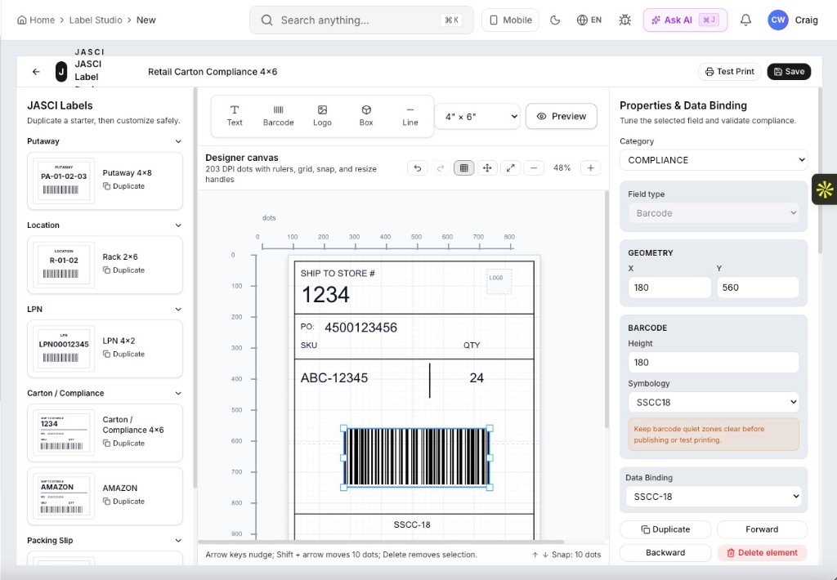Open the Ask AI assistant
The height and width of the screenshot is (580, 837).
tap(685, 20)
